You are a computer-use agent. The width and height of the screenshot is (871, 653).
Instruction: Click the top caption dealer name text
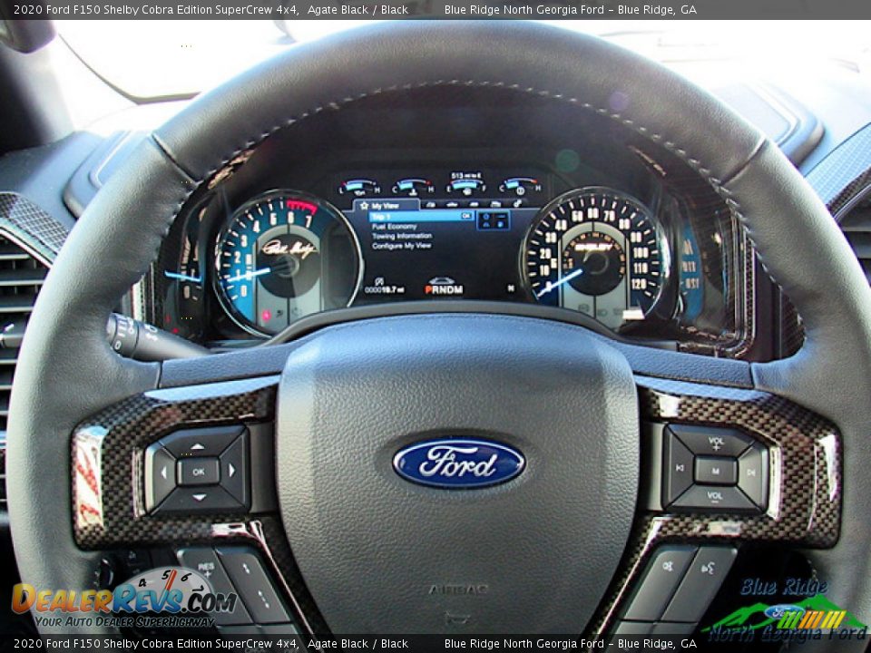coord(571,9)
